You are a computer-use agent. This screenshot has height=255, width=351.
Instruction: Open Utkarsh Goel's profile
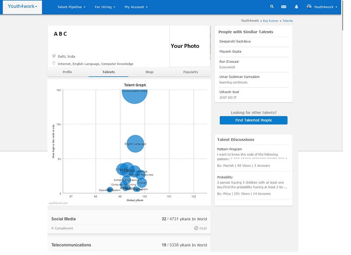click(x=229, y=92)
